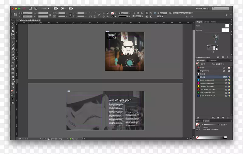
Task: Select the yellow C=0 M=0 Y=100 swatch
Action: [213, 86]
